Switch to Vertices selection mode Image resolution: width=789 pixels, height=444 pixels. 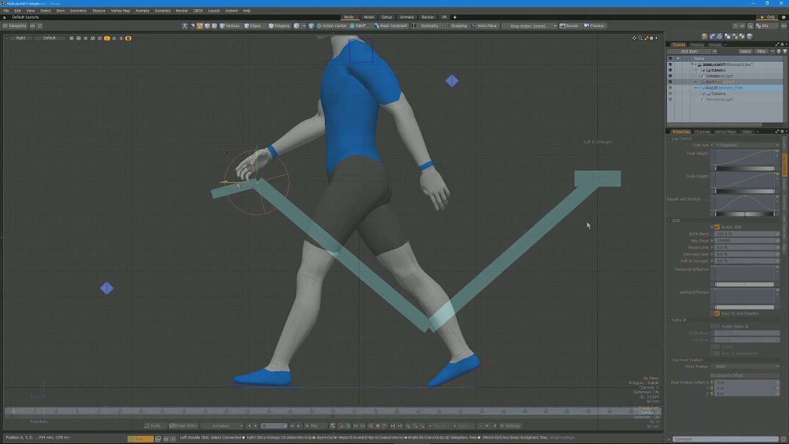(x=230, y=26)
